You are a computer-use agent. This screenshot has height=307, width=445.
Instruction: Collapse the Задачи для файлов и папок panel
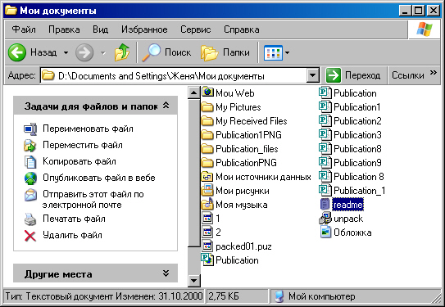click(166, 106)
